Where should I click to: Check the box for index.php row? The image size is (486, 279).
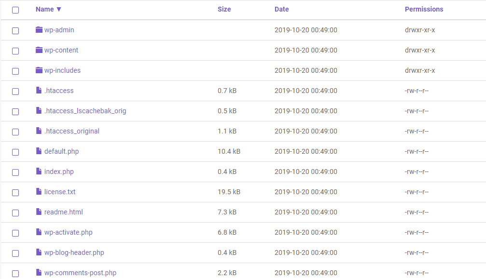(x=15, y=173)
